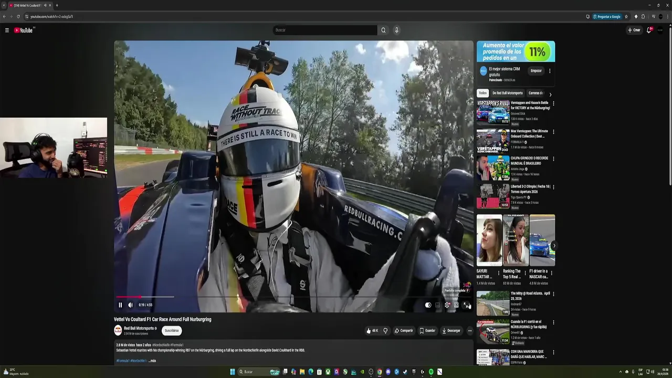Open menu for SAYURI MATTAR short
Screen dimensions: 672x378
click(499, 273)
